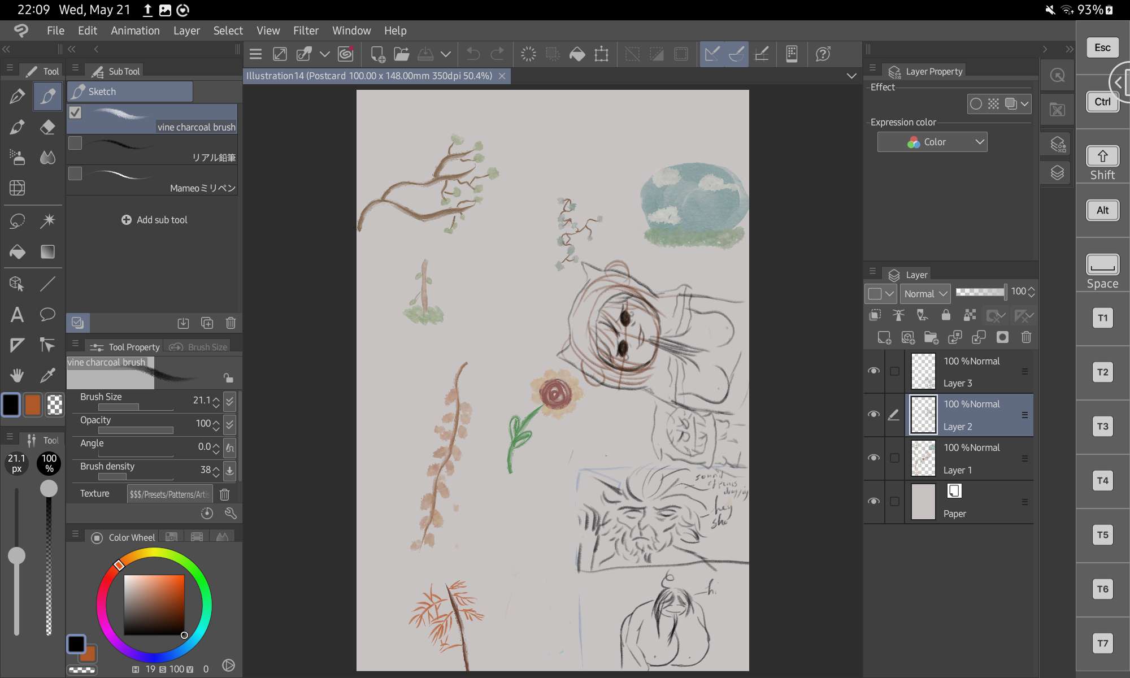Toggle the Mameoミリペン sub tool checkbox
Screen dimensions: 1130x678
(x=75, y=173)
